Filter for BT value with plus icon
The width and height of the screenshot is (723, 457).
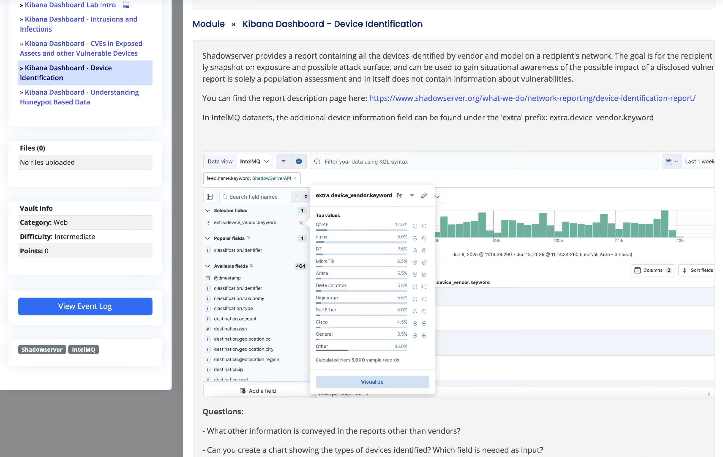pos(415,250)
